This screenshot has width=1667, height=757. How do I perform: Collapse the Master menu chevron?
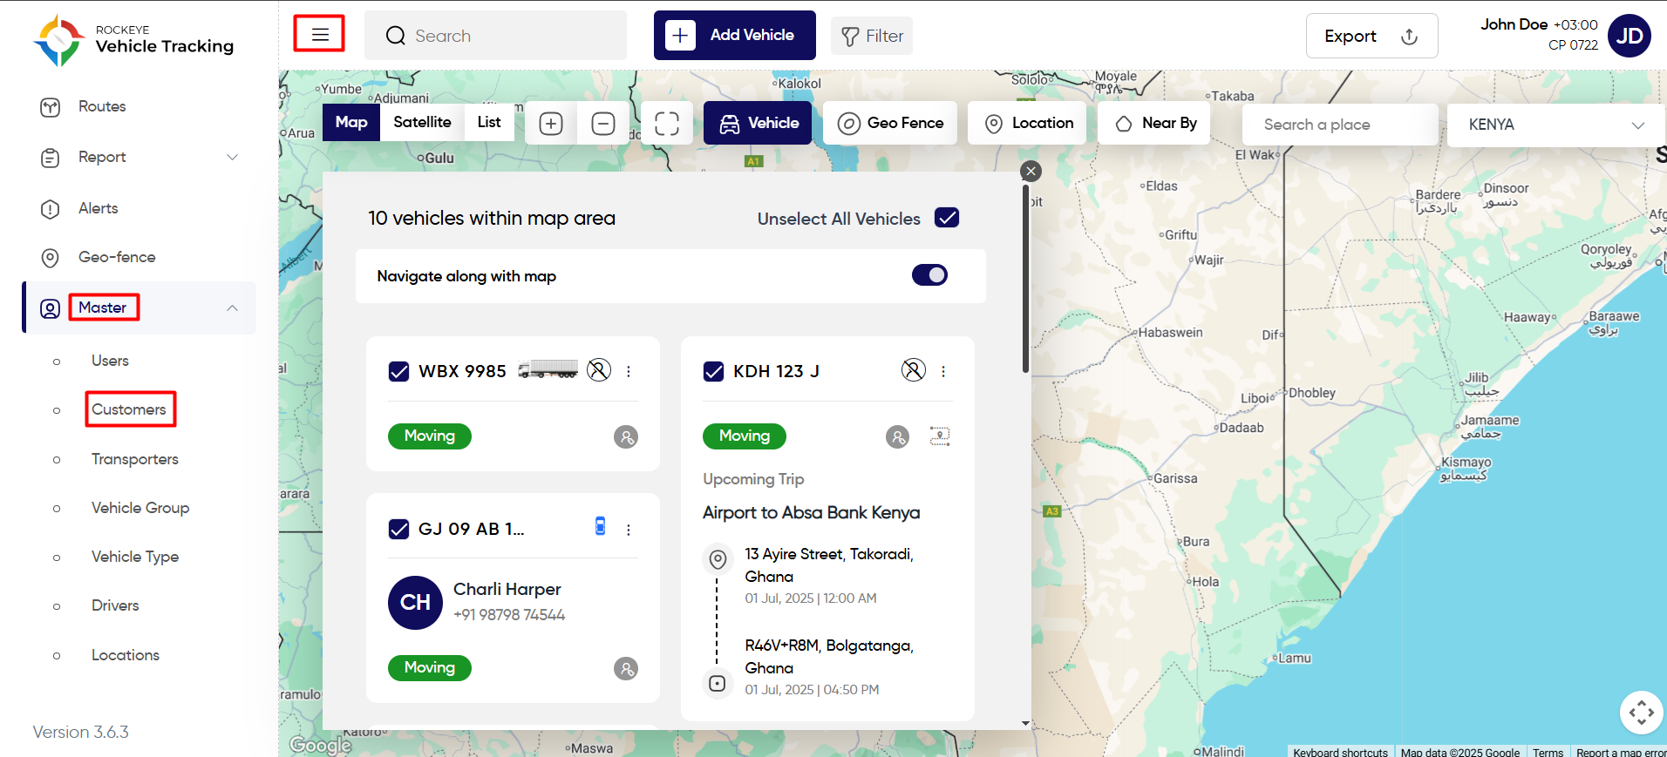(232, 308)
